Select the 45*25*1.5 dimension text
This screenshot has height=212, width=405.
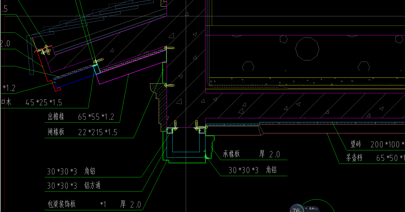44,102
